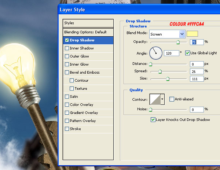Select the Stroke style row
This screenshot has height=170, width=220.
tap(88, 129)
